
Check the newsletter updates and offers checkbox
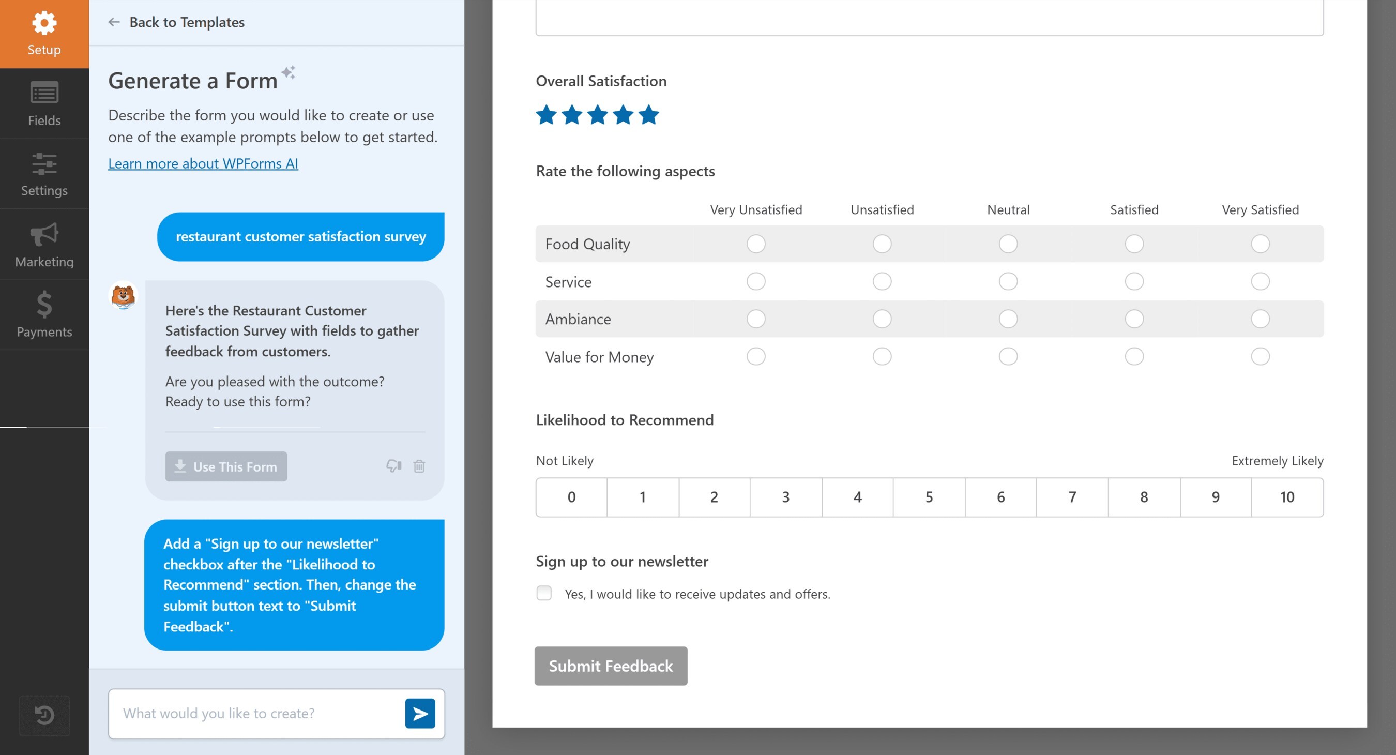[543, 593]
